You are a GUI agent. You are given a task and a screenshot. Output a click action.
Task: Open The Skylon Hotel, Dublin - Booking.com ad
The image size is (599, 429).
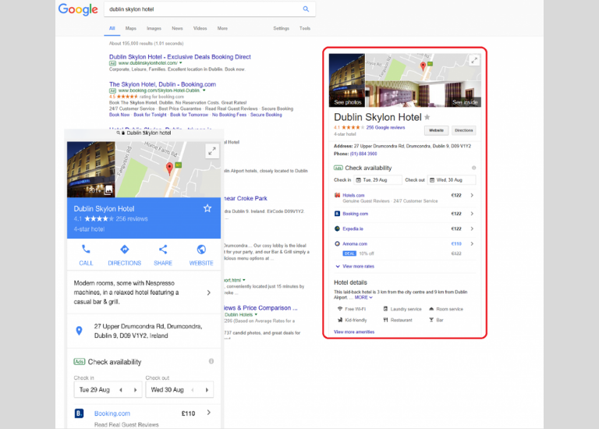(x=162, y=84)
